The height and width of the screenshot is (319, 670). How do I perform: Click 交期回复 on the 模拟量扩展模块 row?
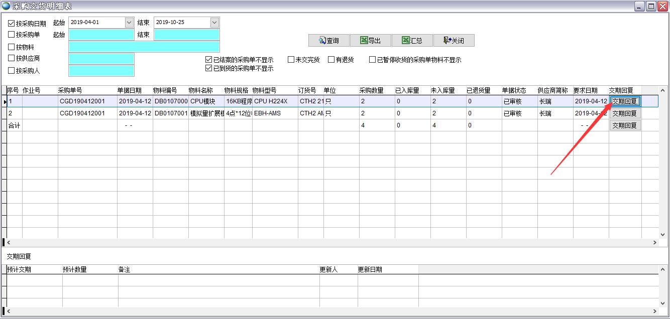[x=625, y=113]
